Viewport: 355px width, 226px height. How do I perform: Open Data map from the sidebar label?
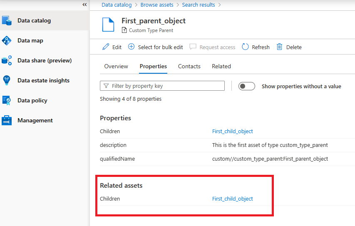click(x=30, y=40)
